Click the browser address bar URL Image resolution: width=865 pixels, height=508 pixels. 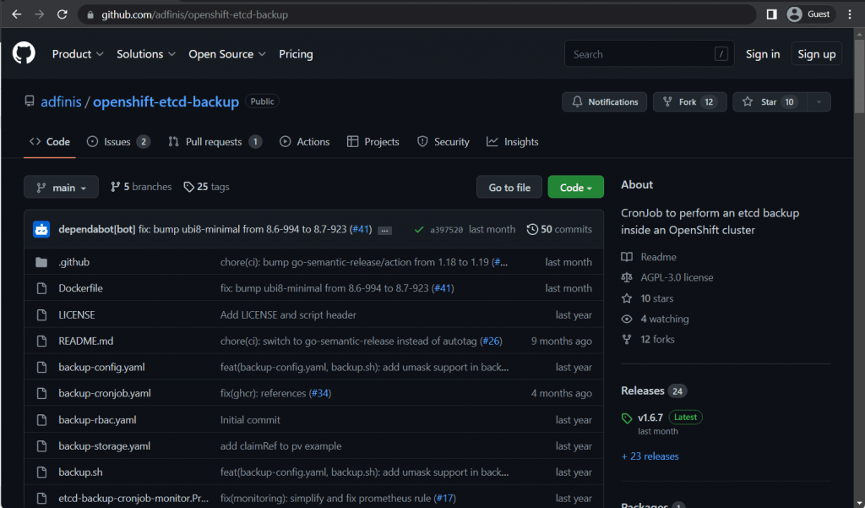[x=194, y=15]
